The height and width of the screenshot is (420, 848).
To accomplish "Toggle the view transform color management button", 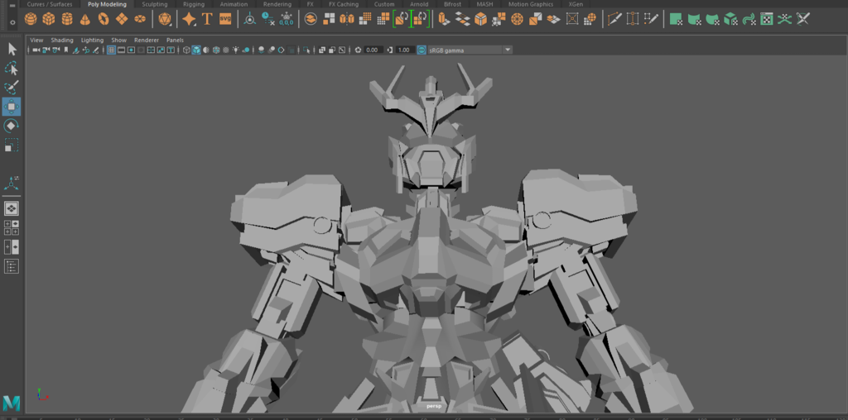I will [x=422, y=50].
